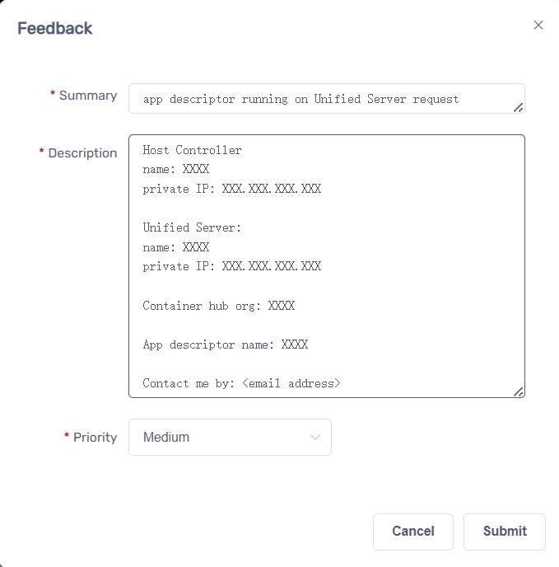Click the Priority field label
The width and height of the screenshot is (559, 567).
click(95, 438)
